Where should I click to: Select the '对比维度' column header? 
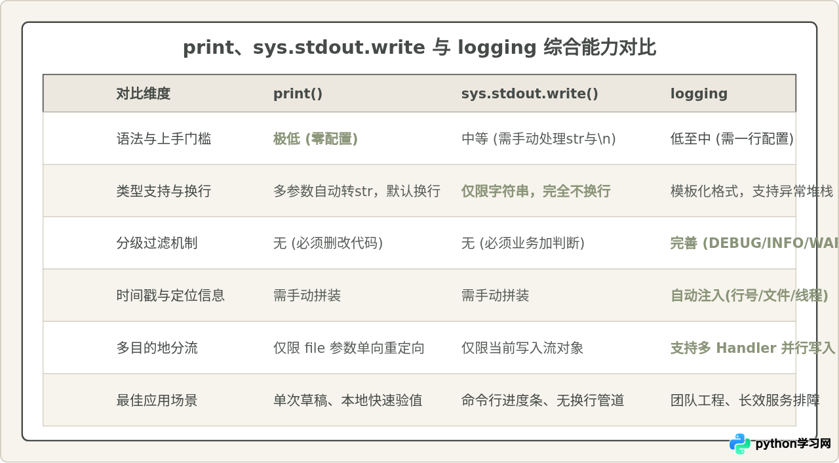(x=144, y=94)
